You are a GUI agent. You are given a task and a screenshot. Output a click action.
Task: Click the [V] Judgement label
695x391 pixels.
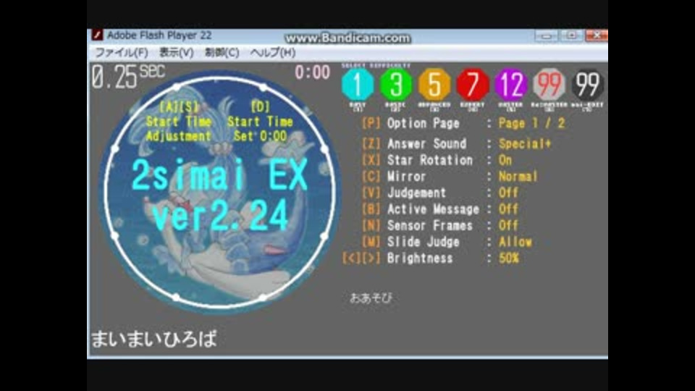(404, 193)
